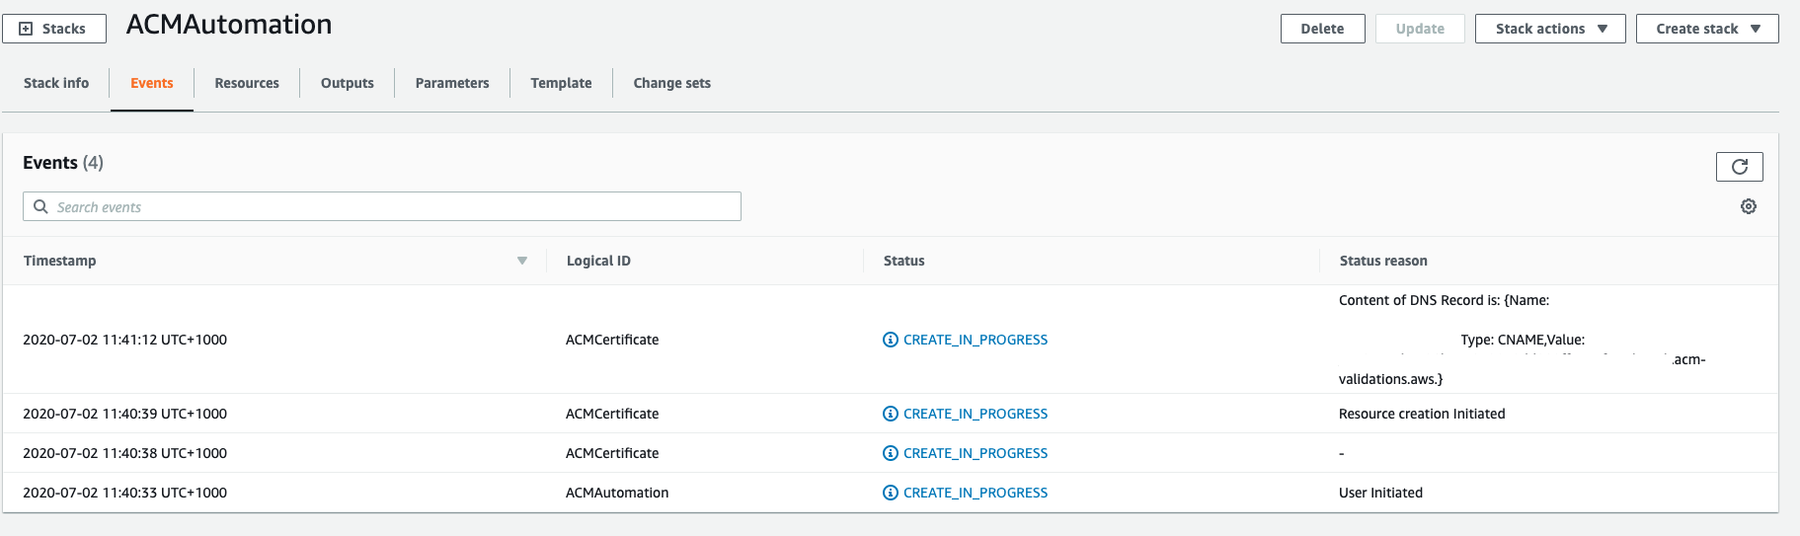
Task: Click the search magnifier icon
Action: 40,206
